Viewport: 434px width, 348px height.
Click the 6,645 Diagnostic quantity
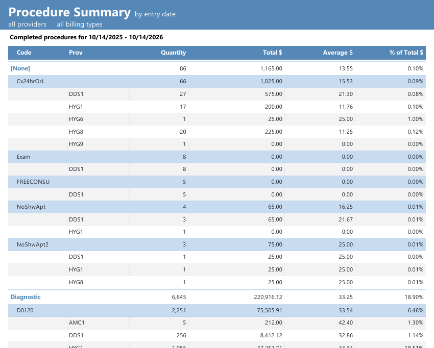click(x=179, y=297)
